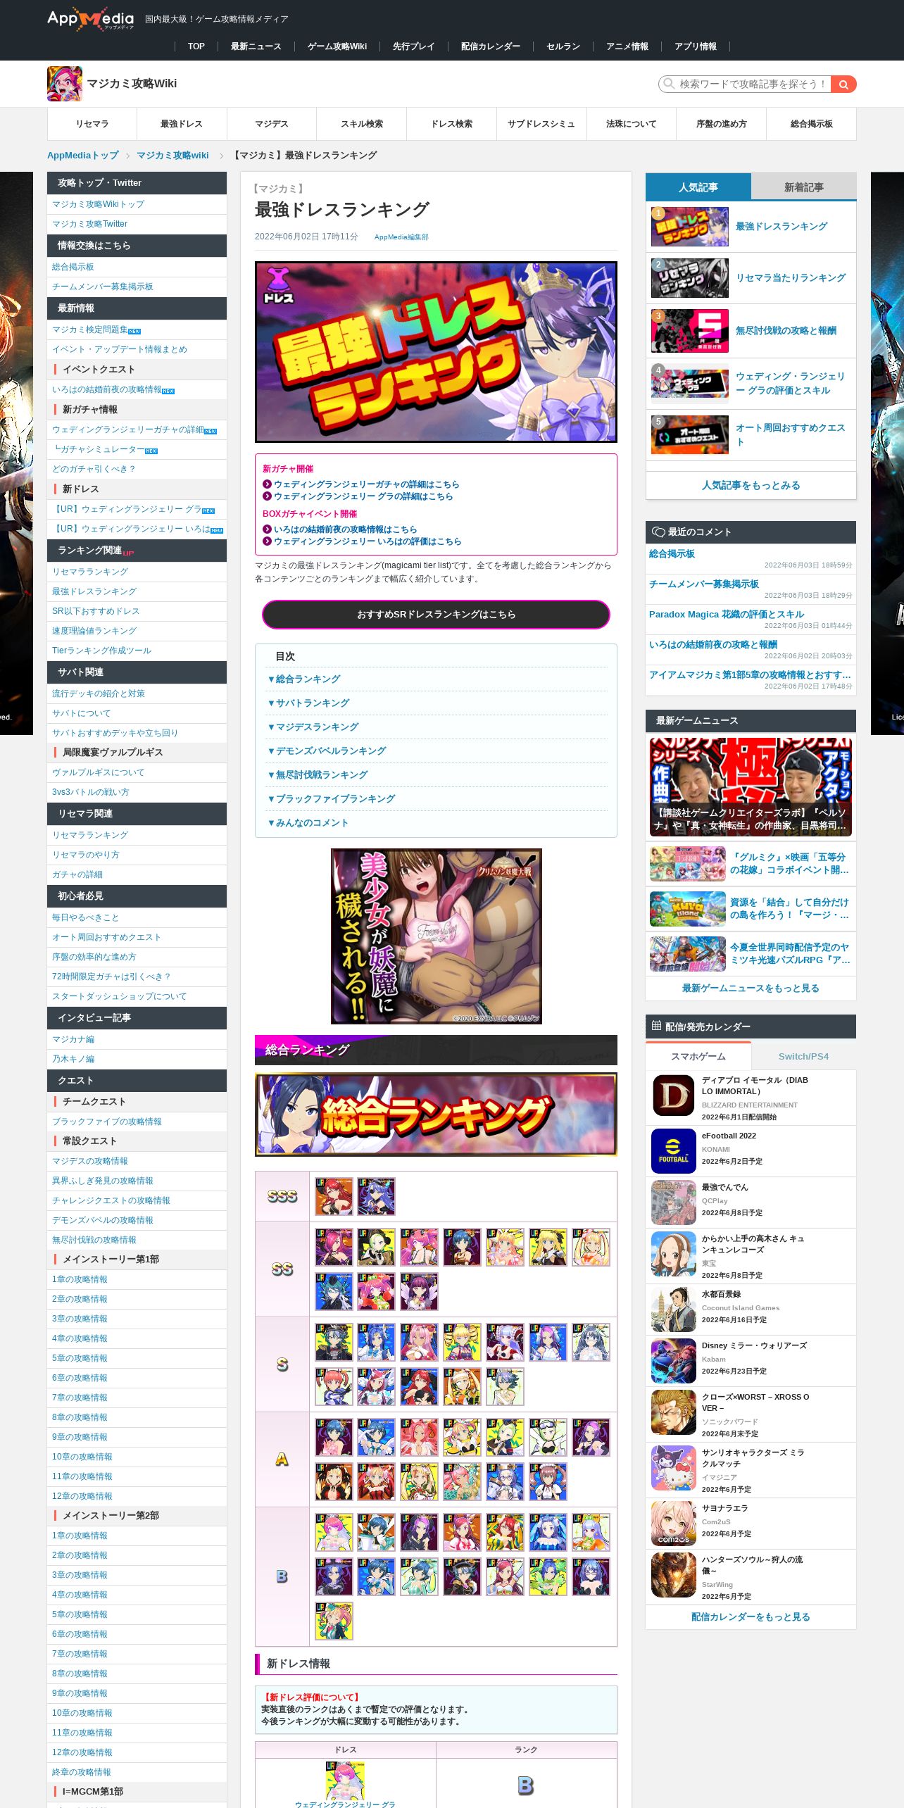Open the island merge game news thumbnail
The height and width of the screenshot is (1808, 904).
pos(687,909)
